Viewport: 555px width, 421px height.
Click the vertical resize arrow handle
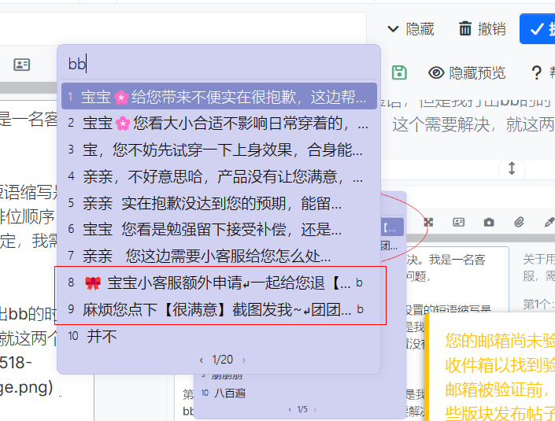pyautogui.click(x=512, y=168)
